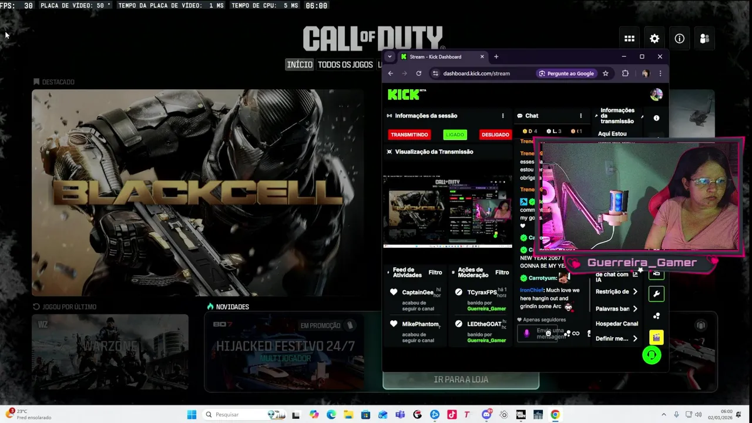
Task: Open Filtro for Ações de Moderação
Action: 502,273
